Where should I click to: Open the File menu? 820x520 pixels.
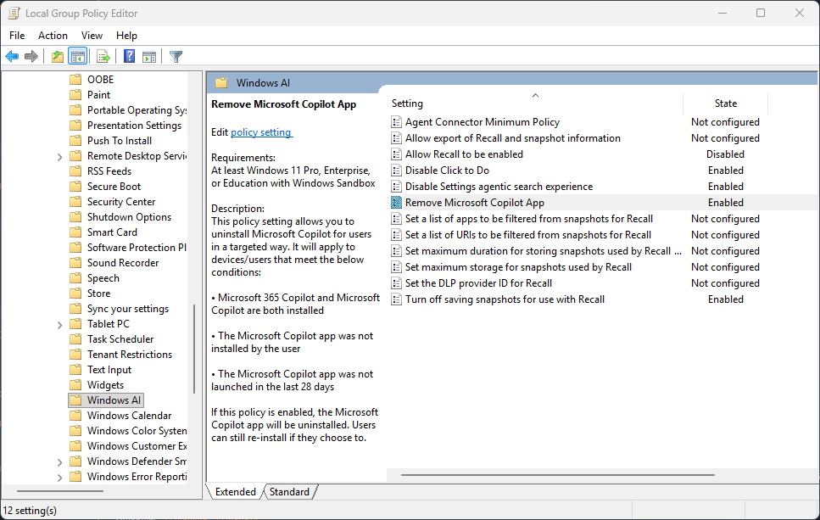(x=17, y=36)
